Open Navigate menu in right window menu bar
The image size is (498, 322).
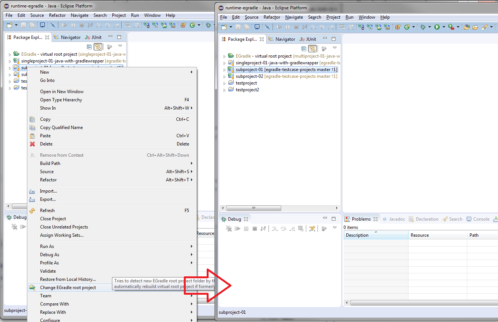coord(294,17)
